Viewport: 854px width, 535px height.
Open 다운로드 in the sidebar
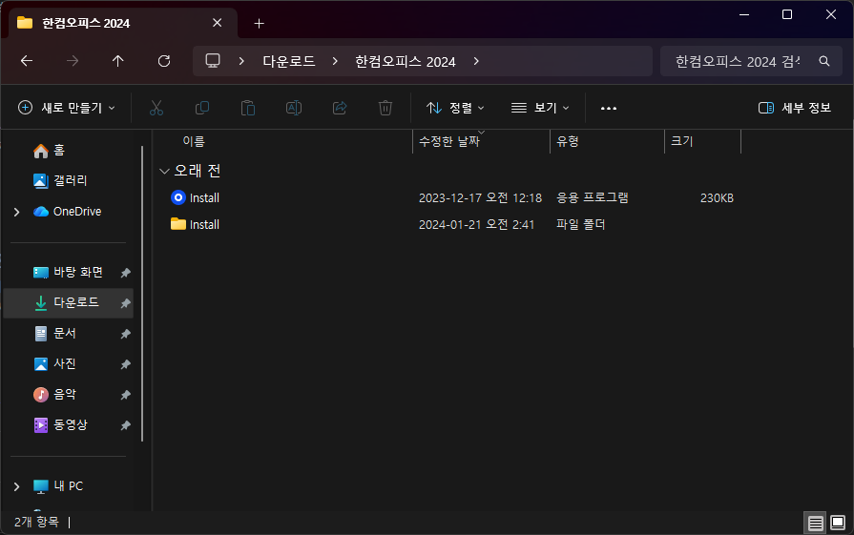click(68, 302)
